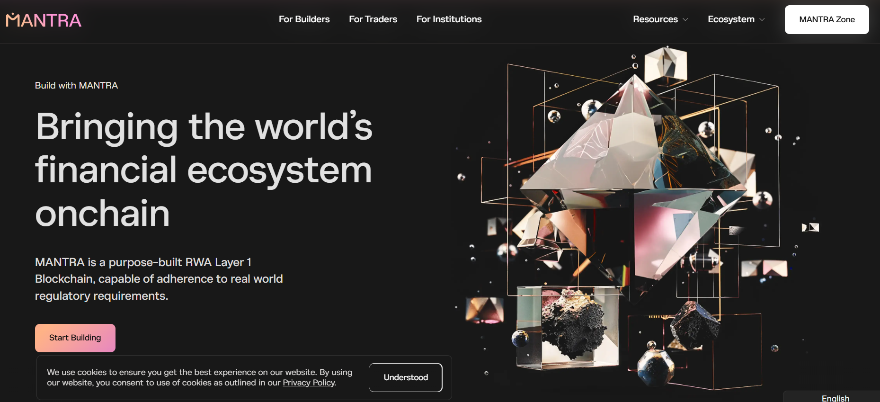Click the 'Build with MANTRA' text

tap(76, 86)
